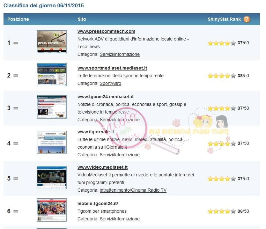Open Servizi/Informazione category under tgcom24.mediaset.it

(120, 120)
